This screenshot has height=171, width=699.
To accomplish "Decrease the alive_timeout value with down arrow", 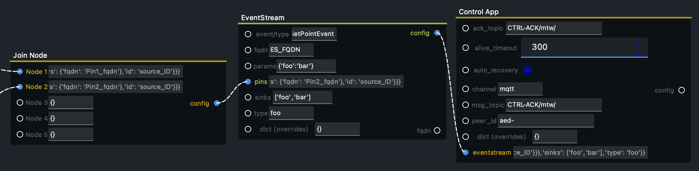I will click(638, 52).
